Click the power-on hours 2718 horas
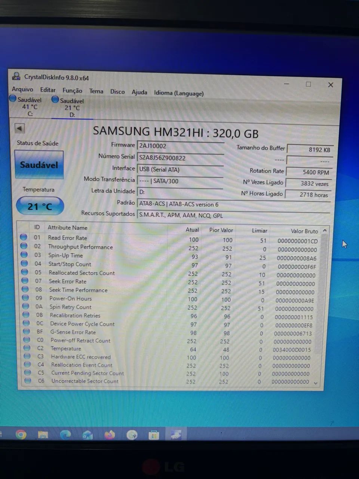The height and width of the screenshot is (479, 359). click(x=308, y=195)
